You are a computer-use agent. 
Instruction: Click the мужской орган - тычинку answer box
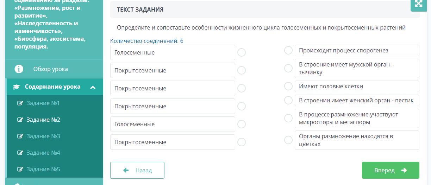coord(357,68)
